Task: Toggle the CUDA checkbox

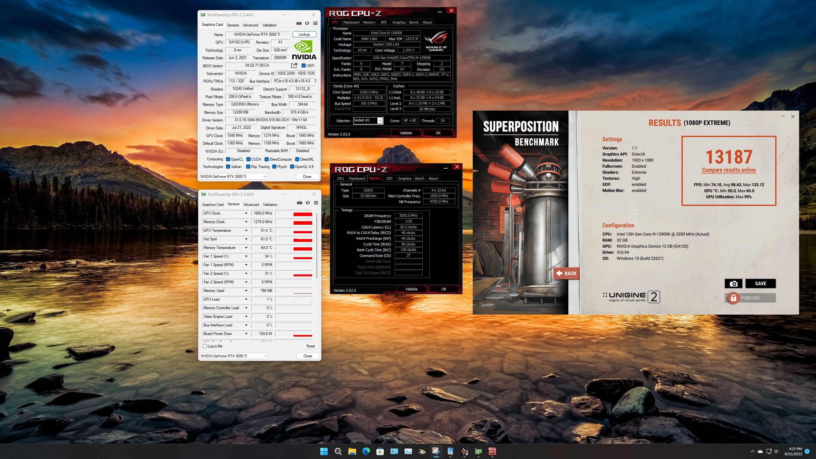Action: [x=248, y=159]
